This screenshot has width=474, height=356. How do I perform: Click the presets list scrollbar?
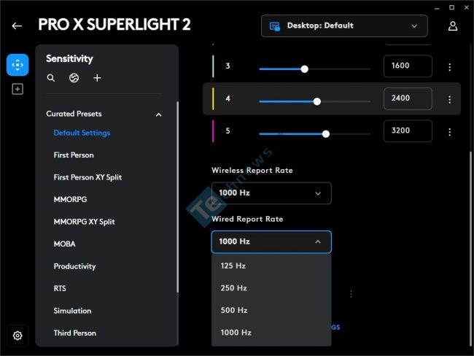click(177, 197)
